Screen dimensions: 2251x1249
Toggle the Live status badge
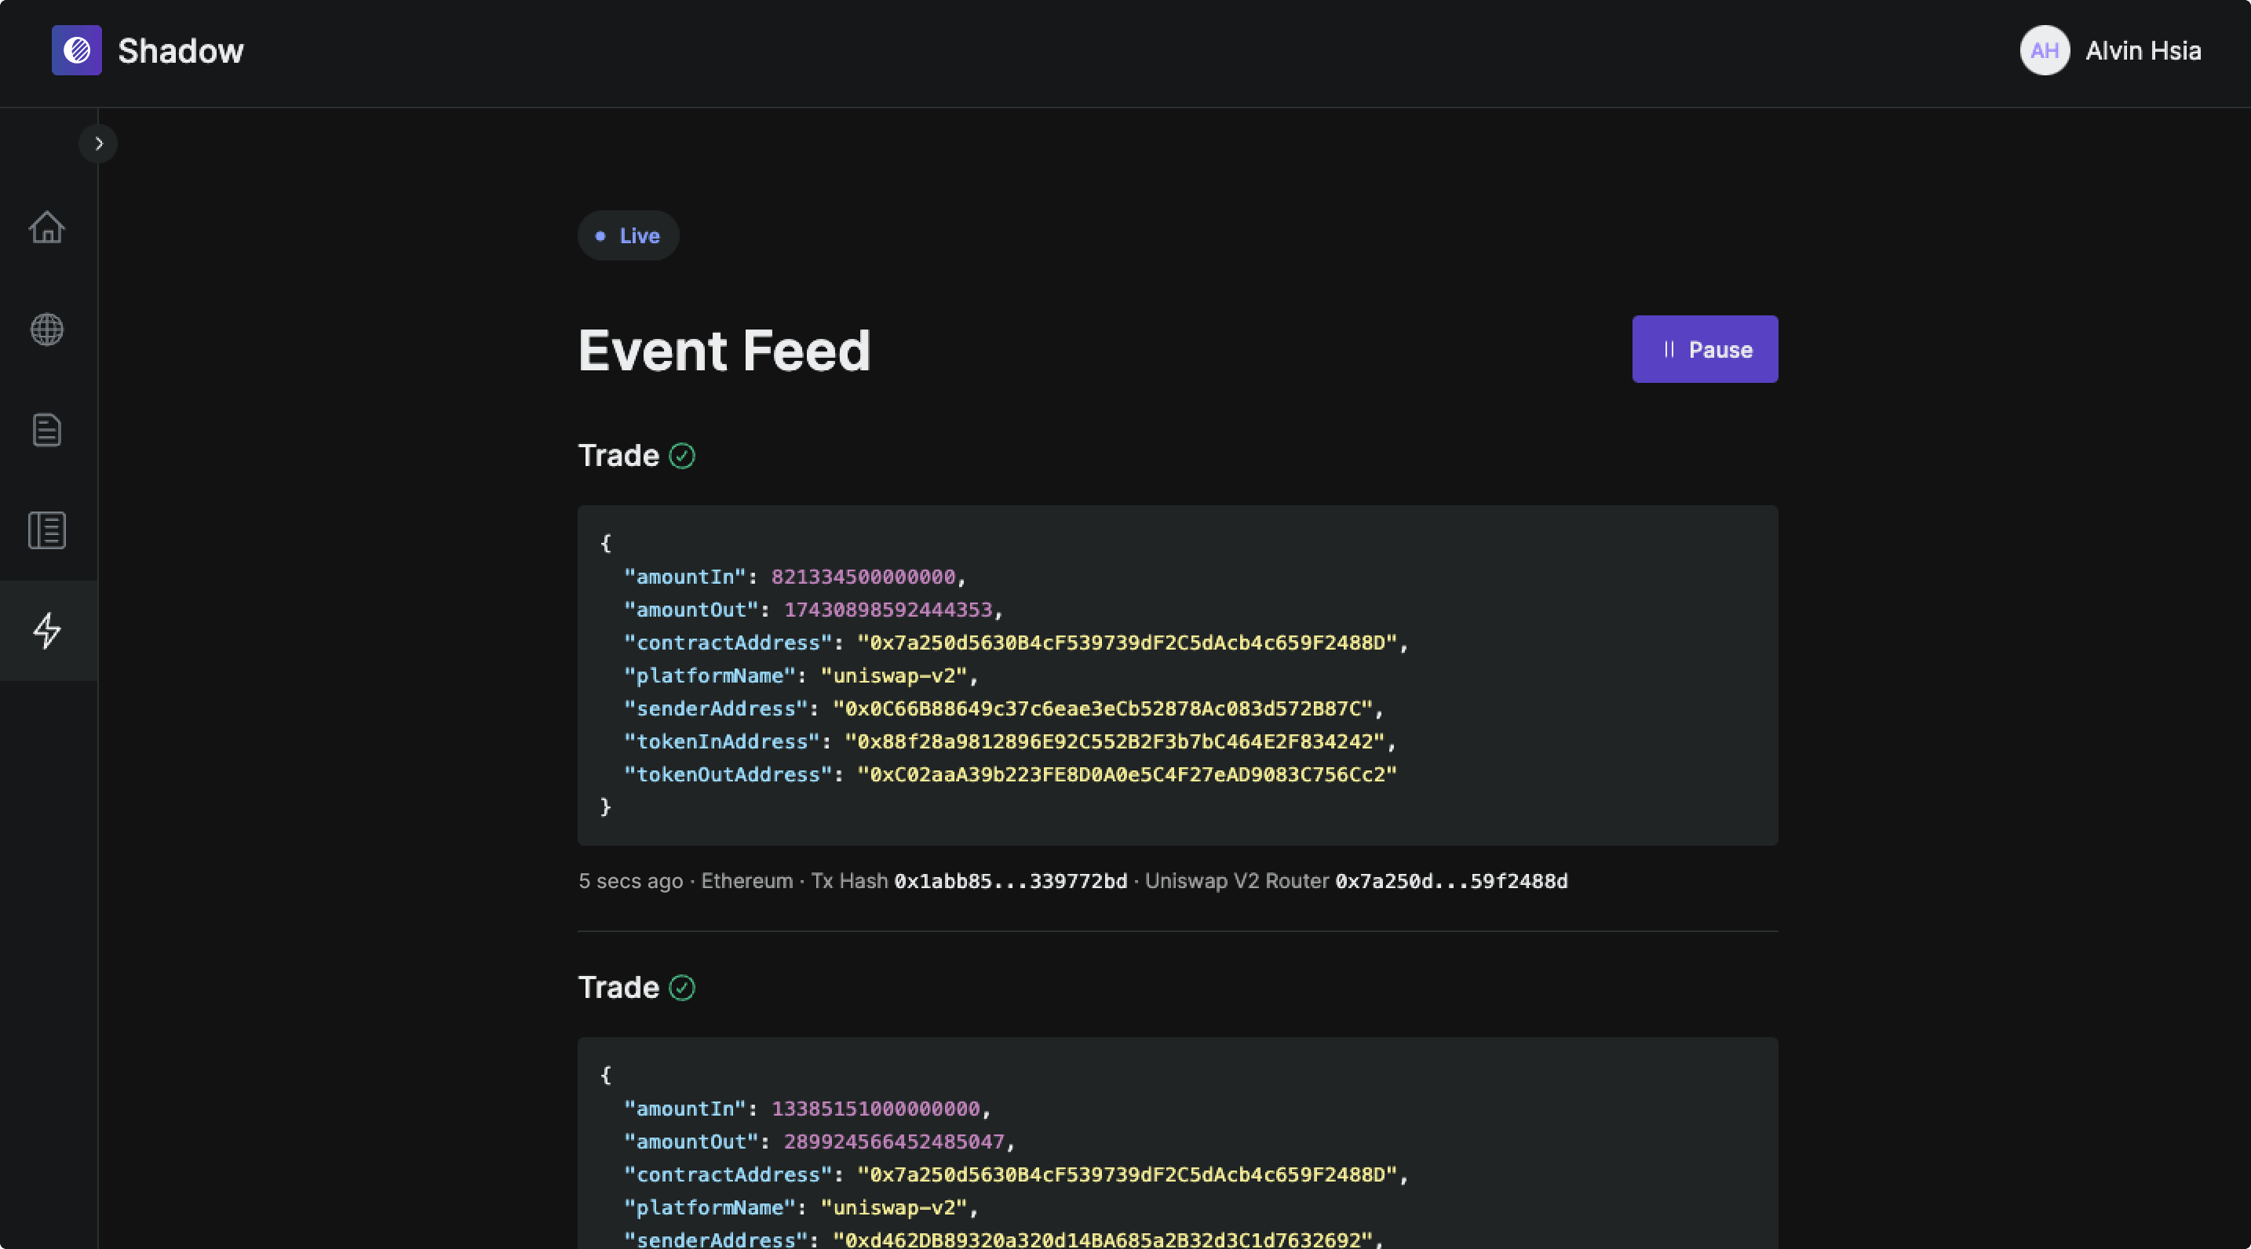click(x=629, y=236)
